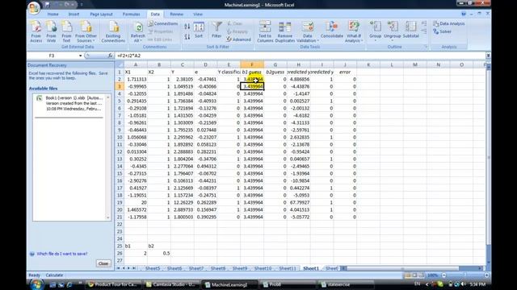Select cell containing 67.79927

pyautogui.click(x=298, y=202)
